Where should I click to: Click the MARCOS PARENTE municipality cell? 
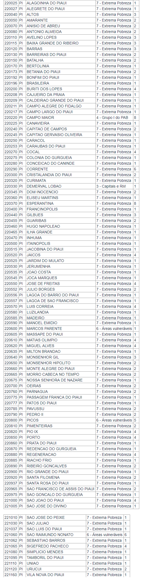(60, 329)
